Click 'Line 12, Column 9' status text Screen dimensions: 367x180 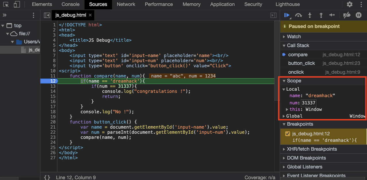pyautogui.click(x=76, y=177)
